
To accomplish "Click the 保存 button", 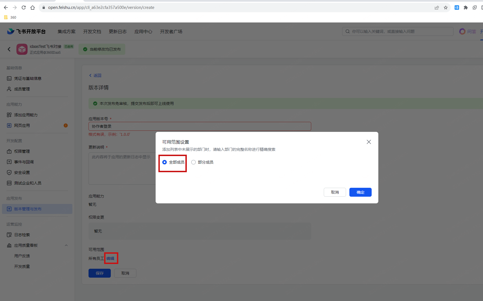I will click(x=100, y=273).
